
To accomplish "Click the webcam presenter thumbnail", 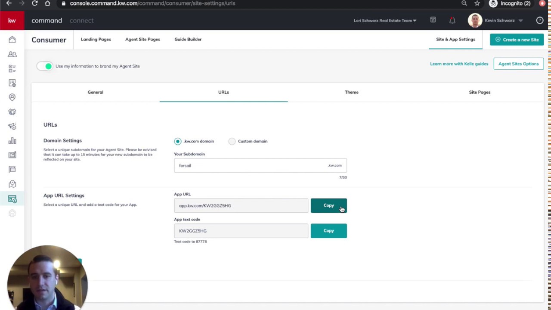I will [47, 278].
